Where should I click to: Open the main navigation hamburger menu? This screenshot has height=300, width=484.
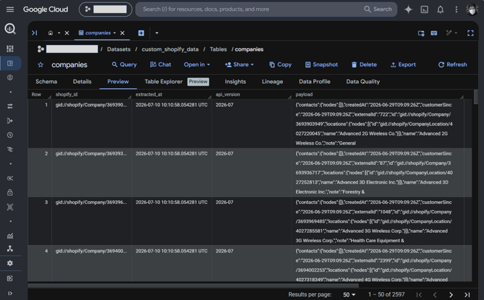[10, 9]
